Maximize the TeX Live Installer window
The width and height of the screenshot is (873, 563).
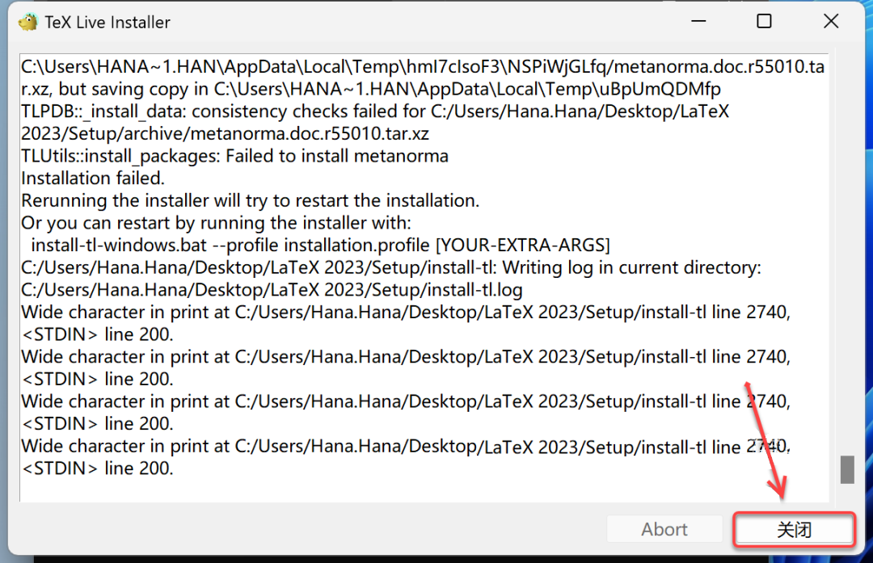click(763, 22)
